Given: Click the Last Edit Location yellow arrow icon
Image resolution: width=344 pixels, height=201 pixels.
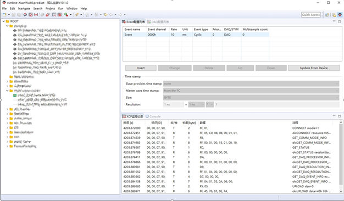Looking at the screenshot, I should click(106, 15).
